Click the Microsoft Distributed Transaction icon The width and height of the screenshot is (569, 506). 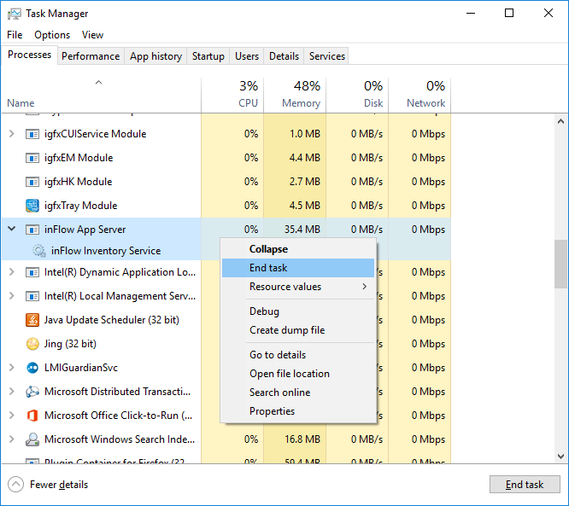(x=32, y=392)
